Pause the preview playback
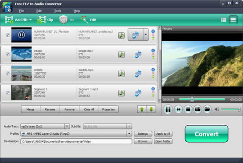 (x=168, y=109)
